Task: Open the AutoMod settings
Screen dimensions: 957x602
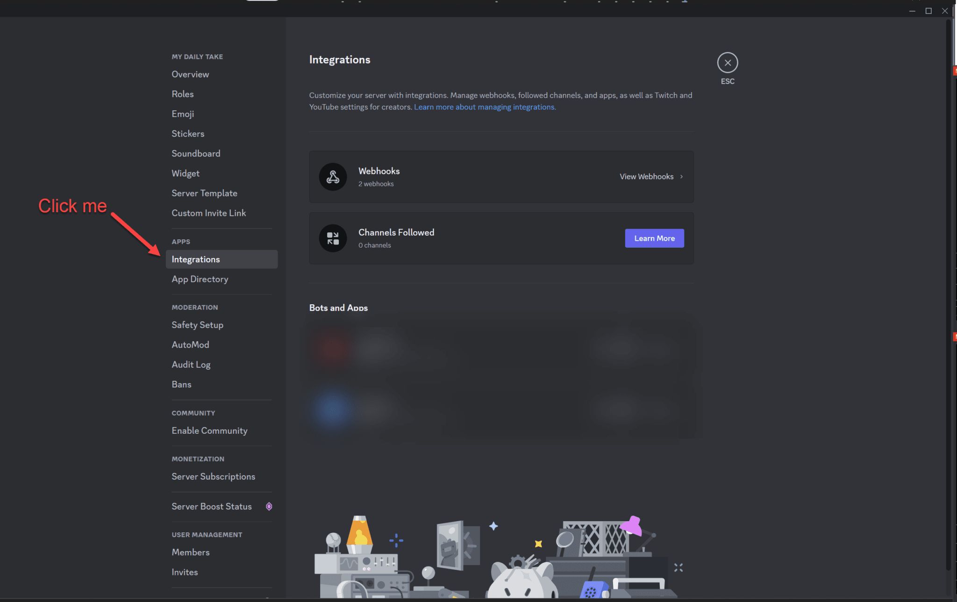Action: (x=190, y=344)
